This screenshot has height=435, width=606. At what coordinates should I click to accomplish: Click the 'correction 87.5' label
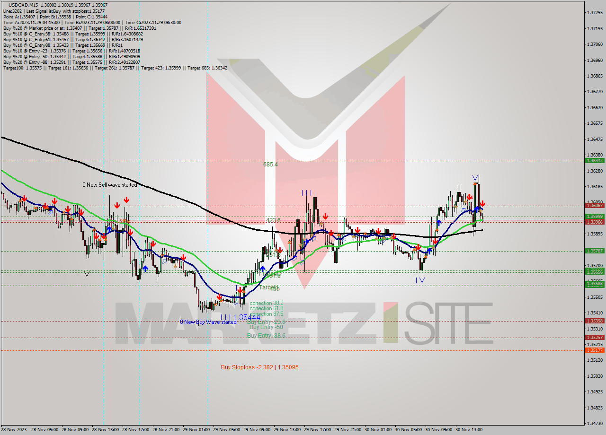pyautogui.click(x=267, y=314)
